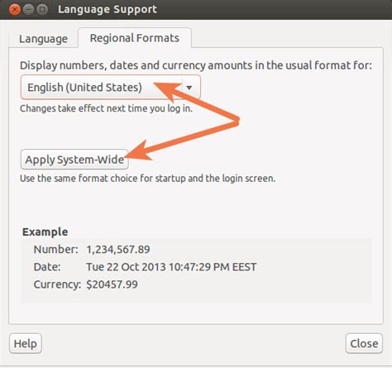Click the 'Display numbers, dates and currency' label
This screenshot has width=392, height=368.
pos(196,65)
